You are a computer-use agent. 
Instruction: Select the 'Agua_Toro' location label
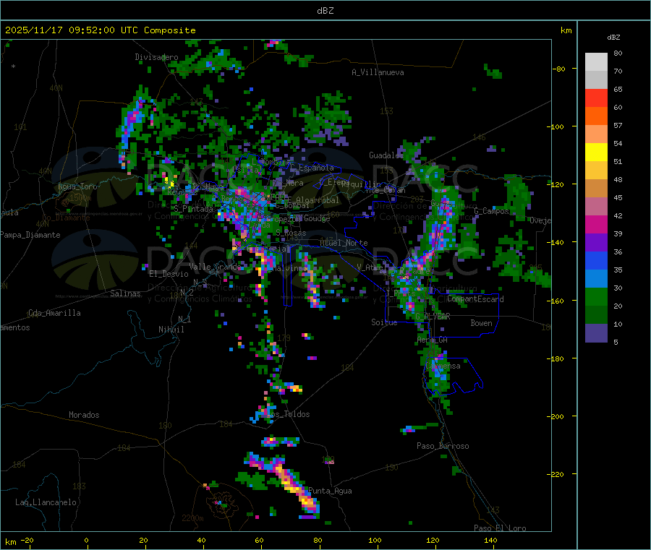point(77,186)
